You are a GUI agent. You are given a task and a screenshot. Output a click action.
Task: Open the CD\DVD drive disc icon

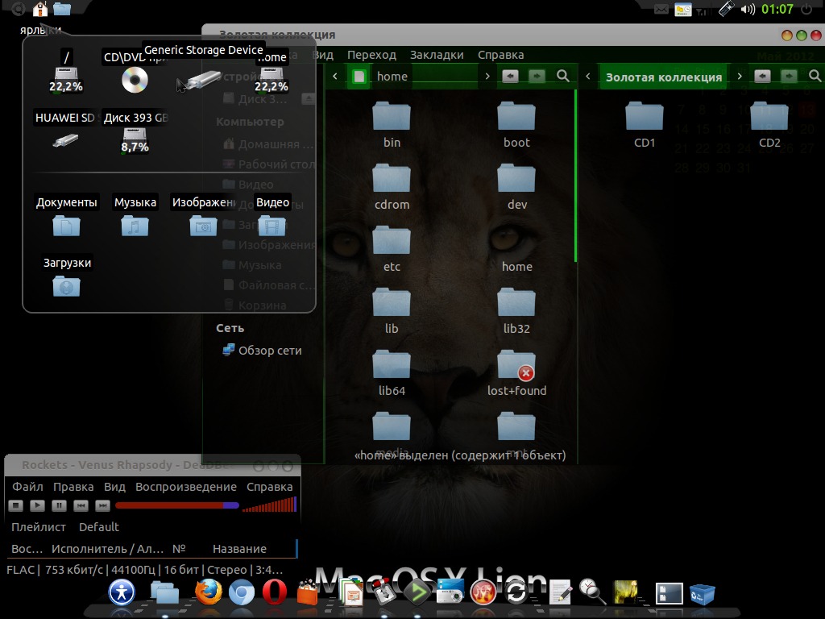click(x=135, y=80)
